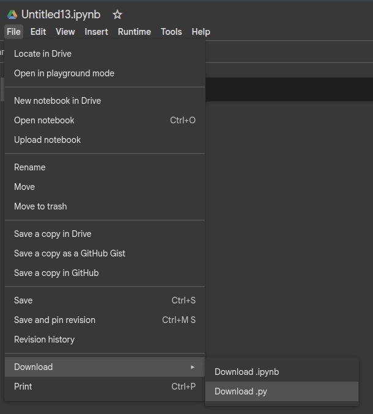Screen dimensions: 373x414
Task: Open Revision history
Action: point(44,340)
